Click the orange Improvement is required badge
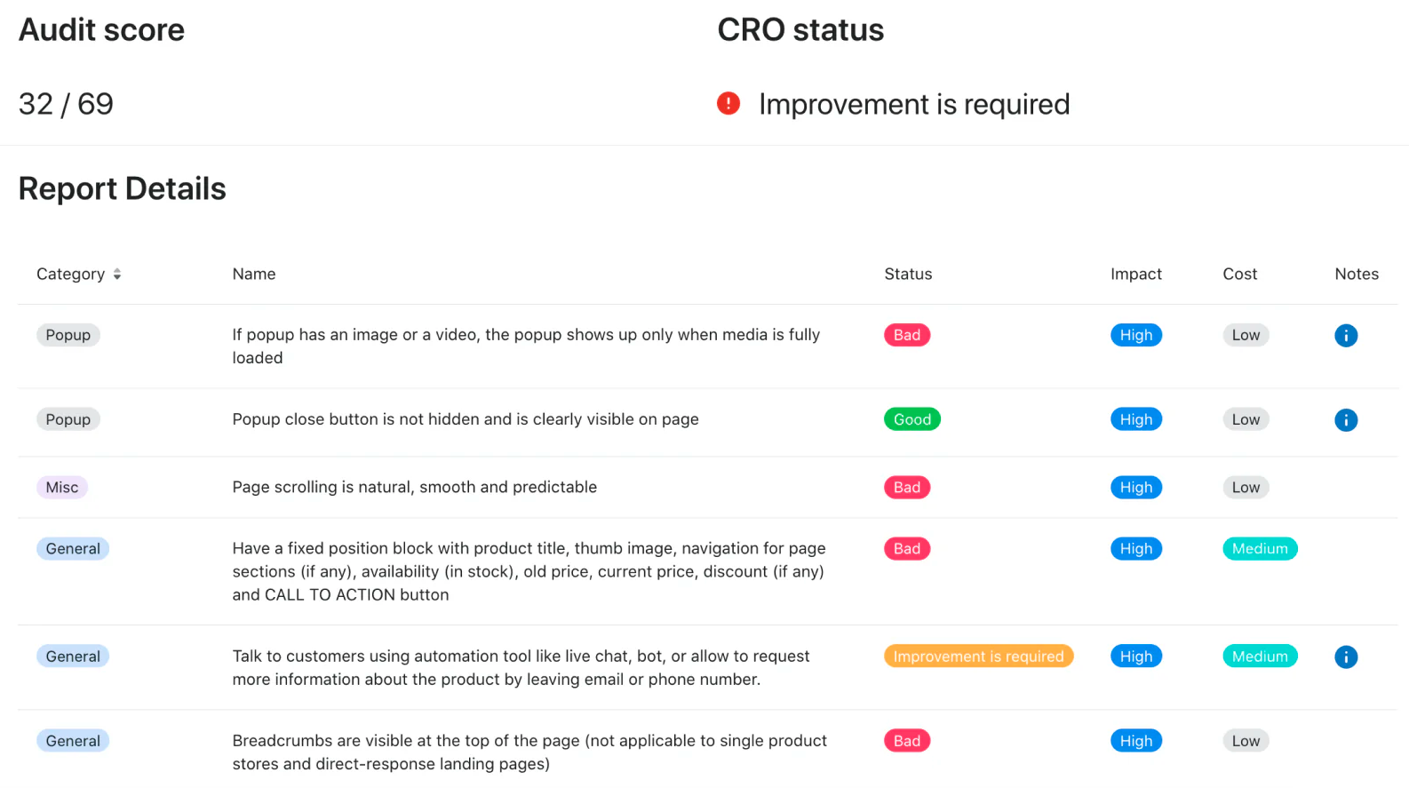 point(978,657)
